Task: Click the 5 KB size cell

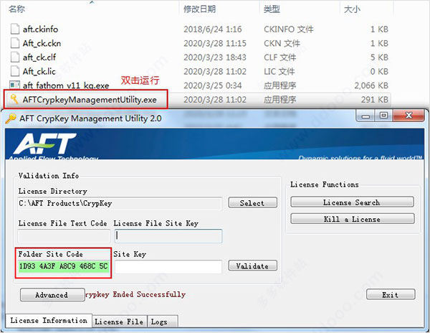Action: [379, 57]
